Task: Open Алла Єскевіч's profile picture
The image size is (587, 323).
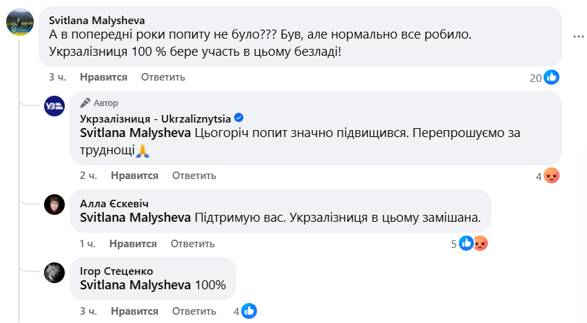Action: click(x=54, y=204)
